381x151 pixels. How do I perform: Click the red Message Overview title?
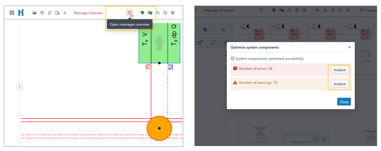click(88, 13)
